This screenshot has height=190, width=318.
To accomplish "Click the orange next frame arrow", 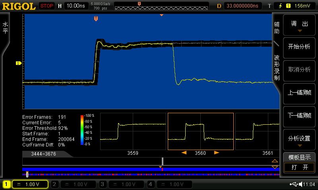I will tap(217, 152).
